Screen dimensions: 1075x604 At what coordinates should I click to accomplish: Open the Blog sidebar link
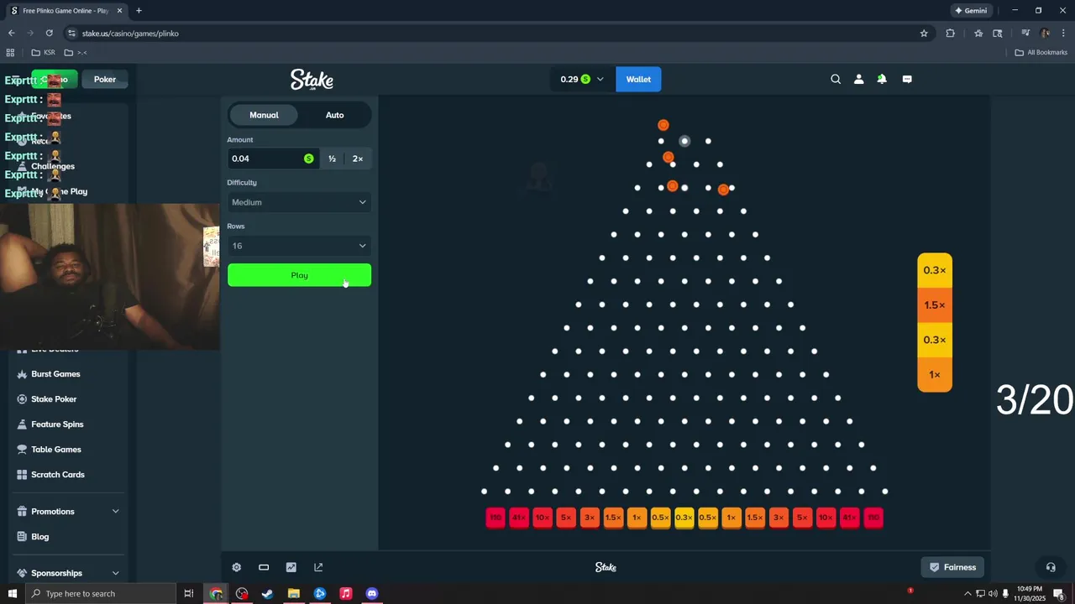pos(40,536)
